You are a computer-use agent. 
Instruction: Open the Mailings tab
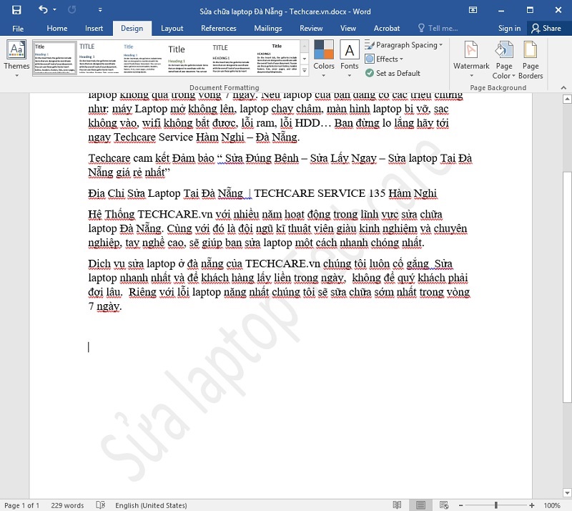(267, 28)
